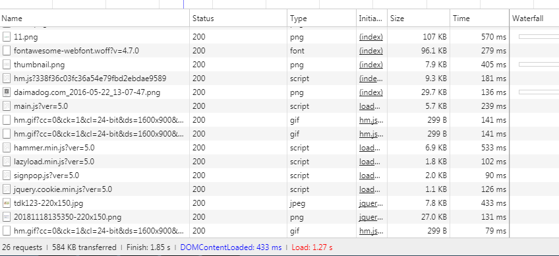Open the (index) initiator link for 11.png
The height and width of the screenshot is (256, 559).
371,37
